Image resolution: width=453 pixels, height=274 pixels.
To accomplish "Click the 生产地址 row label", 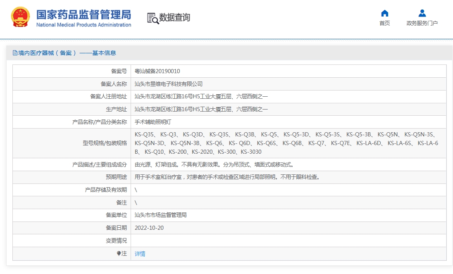I will tap(116, 109).
